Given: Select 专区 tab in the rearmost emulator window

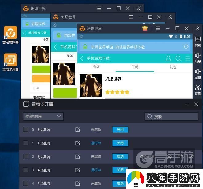Looking at the screenshot, I should tap(46, 40).
